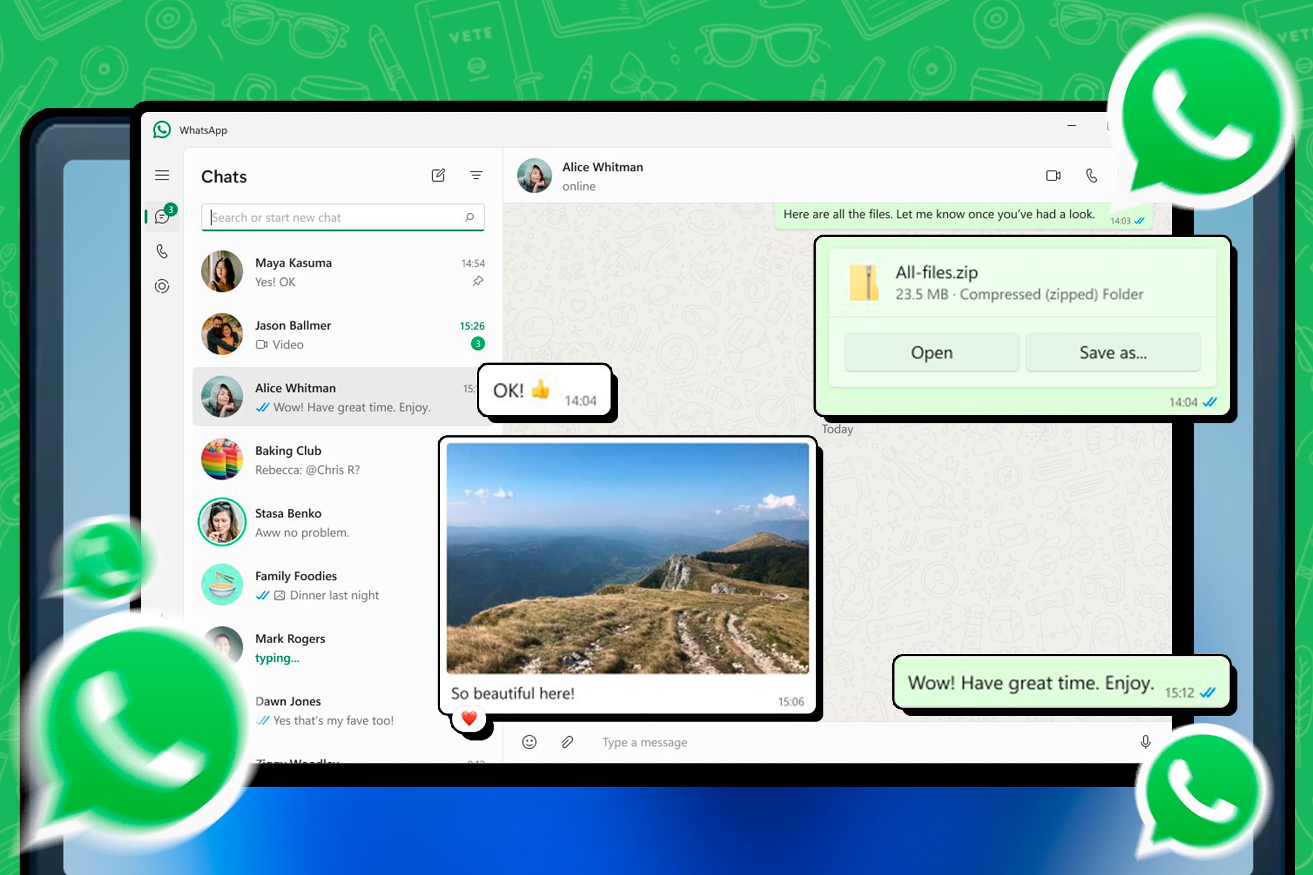This screenshot has width=1313, height=875.
Task: Start a voice call with Alice Whitman
Action: click(1091, 176)
